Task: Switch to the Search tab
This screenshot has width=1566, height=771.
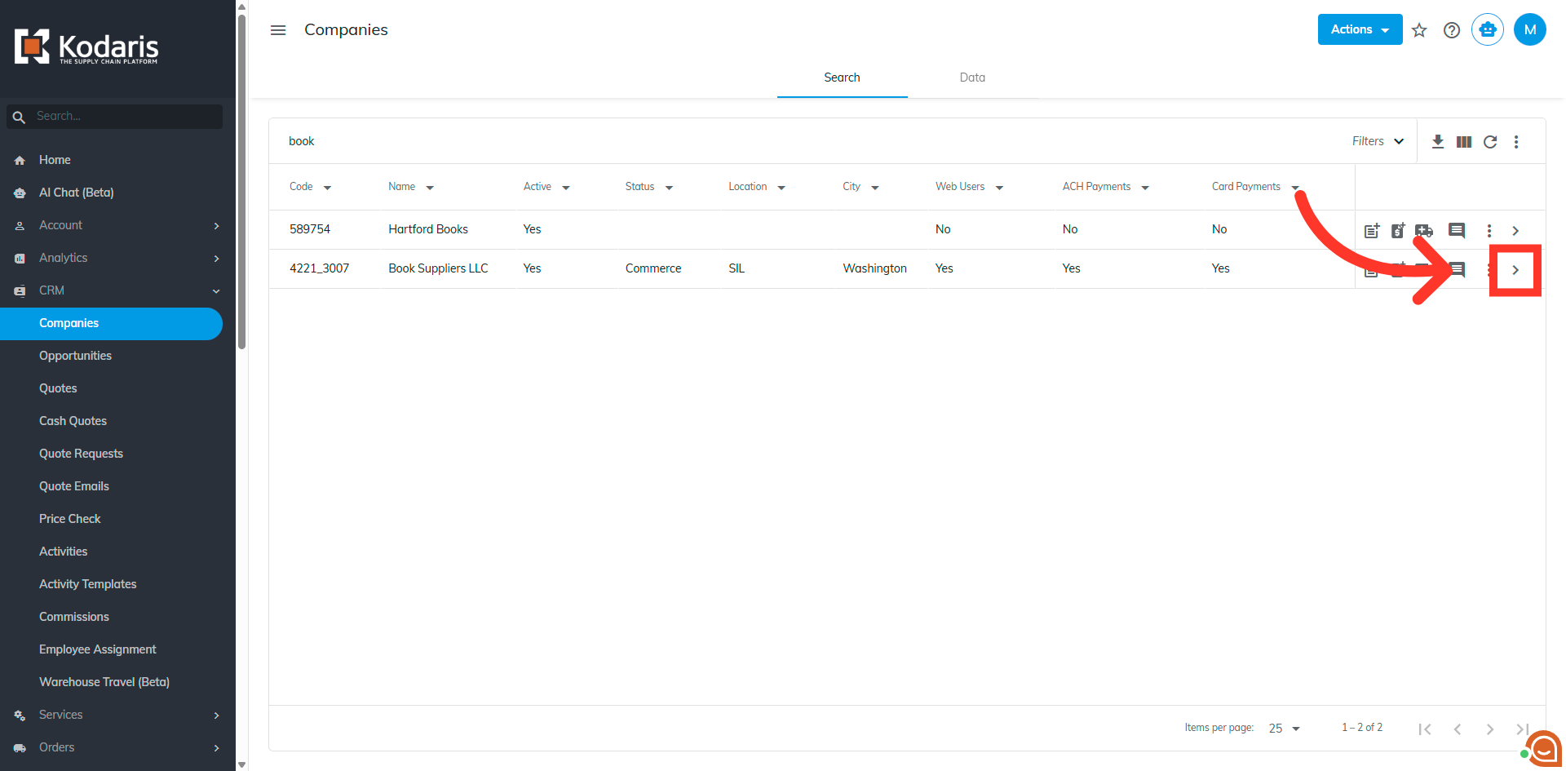Action: 842,78
